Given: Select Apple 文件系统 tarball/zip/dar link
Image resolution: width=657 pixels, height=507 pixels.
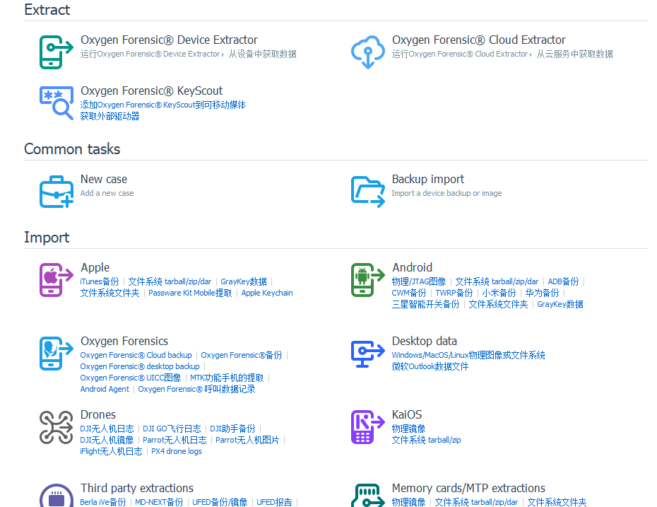Looking at the screenshot, I should [x=170, y=281].
